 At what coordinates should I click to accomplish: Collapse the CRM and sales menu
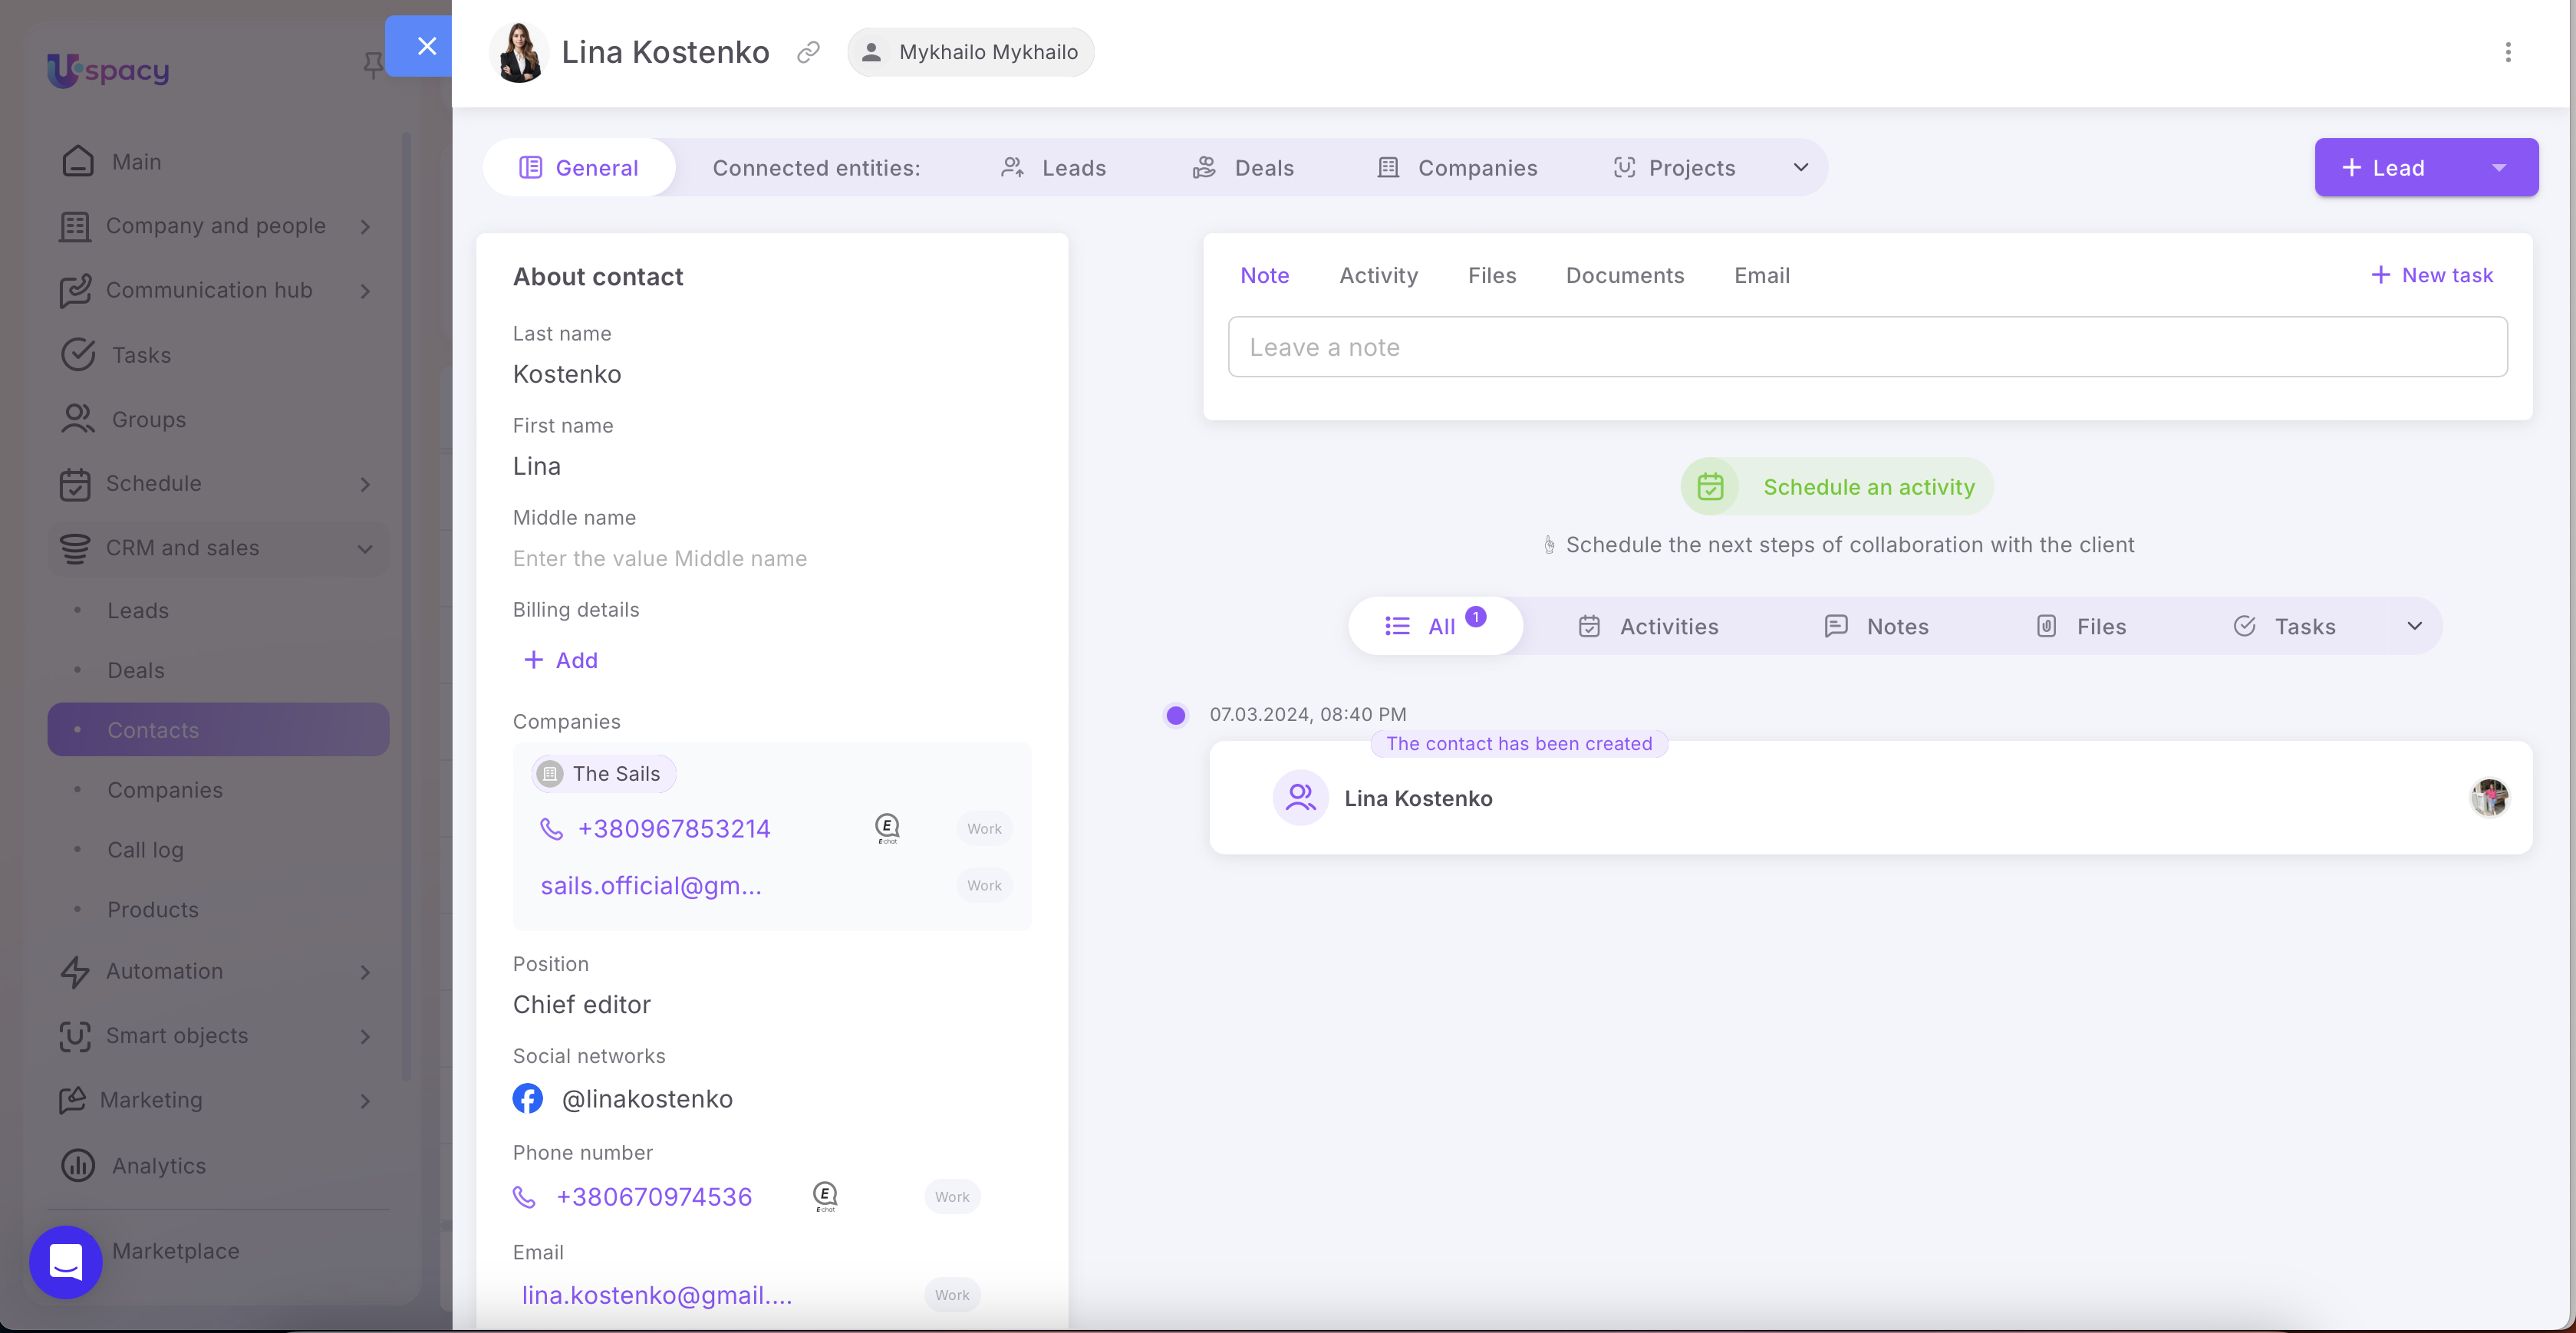tap(365, 548)
